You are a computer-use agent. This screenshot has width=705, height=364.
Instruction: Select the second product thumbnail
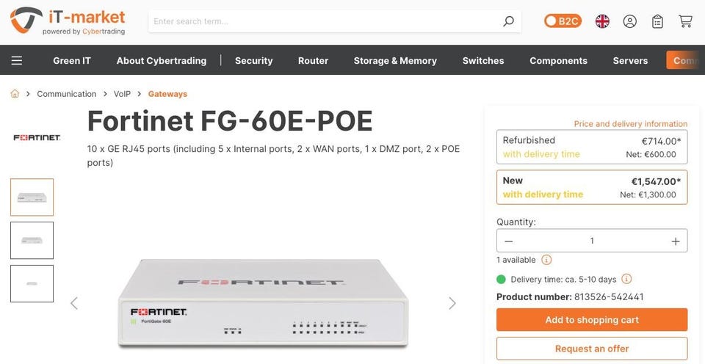(x=32, y=241)
